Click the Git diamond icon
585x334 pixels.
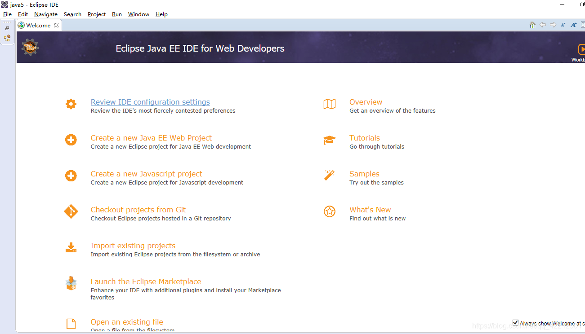point(71,211)
